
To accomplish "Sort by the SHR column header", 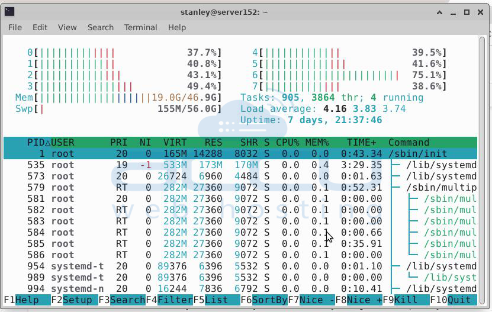I will pyautogui.click(x=249, y=143).
